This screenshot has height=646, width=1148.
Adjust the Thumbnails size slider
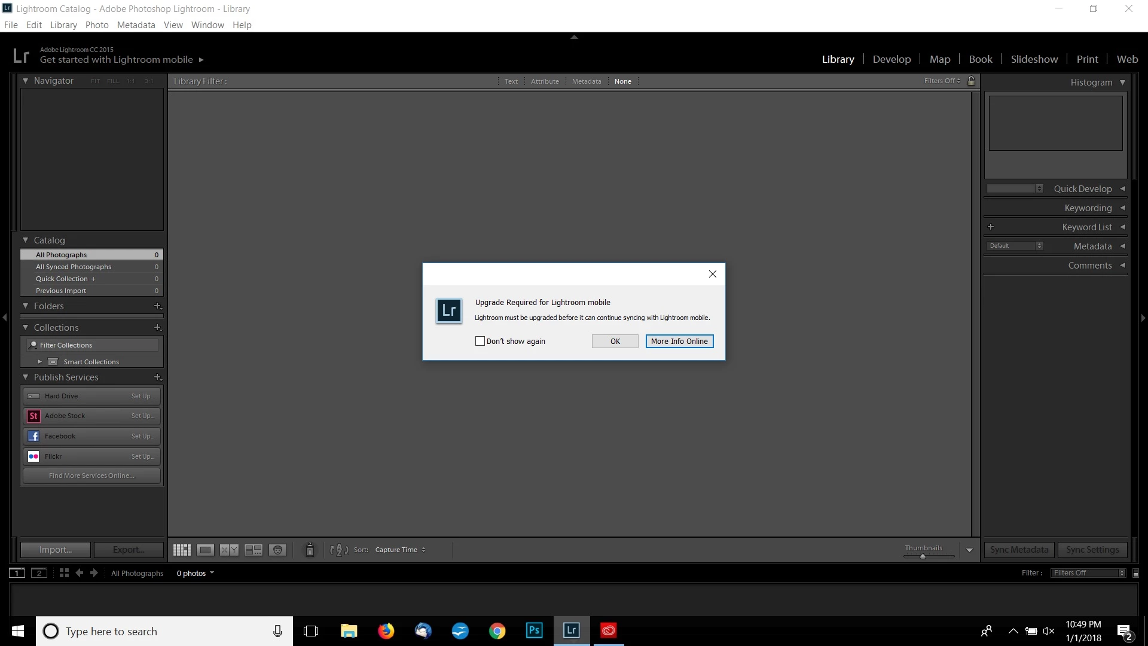pyautogui.click(x=923, y=556)
